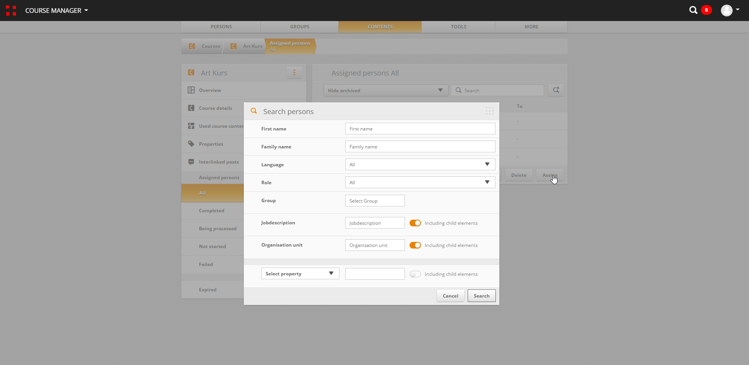749x365 pixels.
Task: Click the red notification counter badge
Action: (x=706, y=10)
